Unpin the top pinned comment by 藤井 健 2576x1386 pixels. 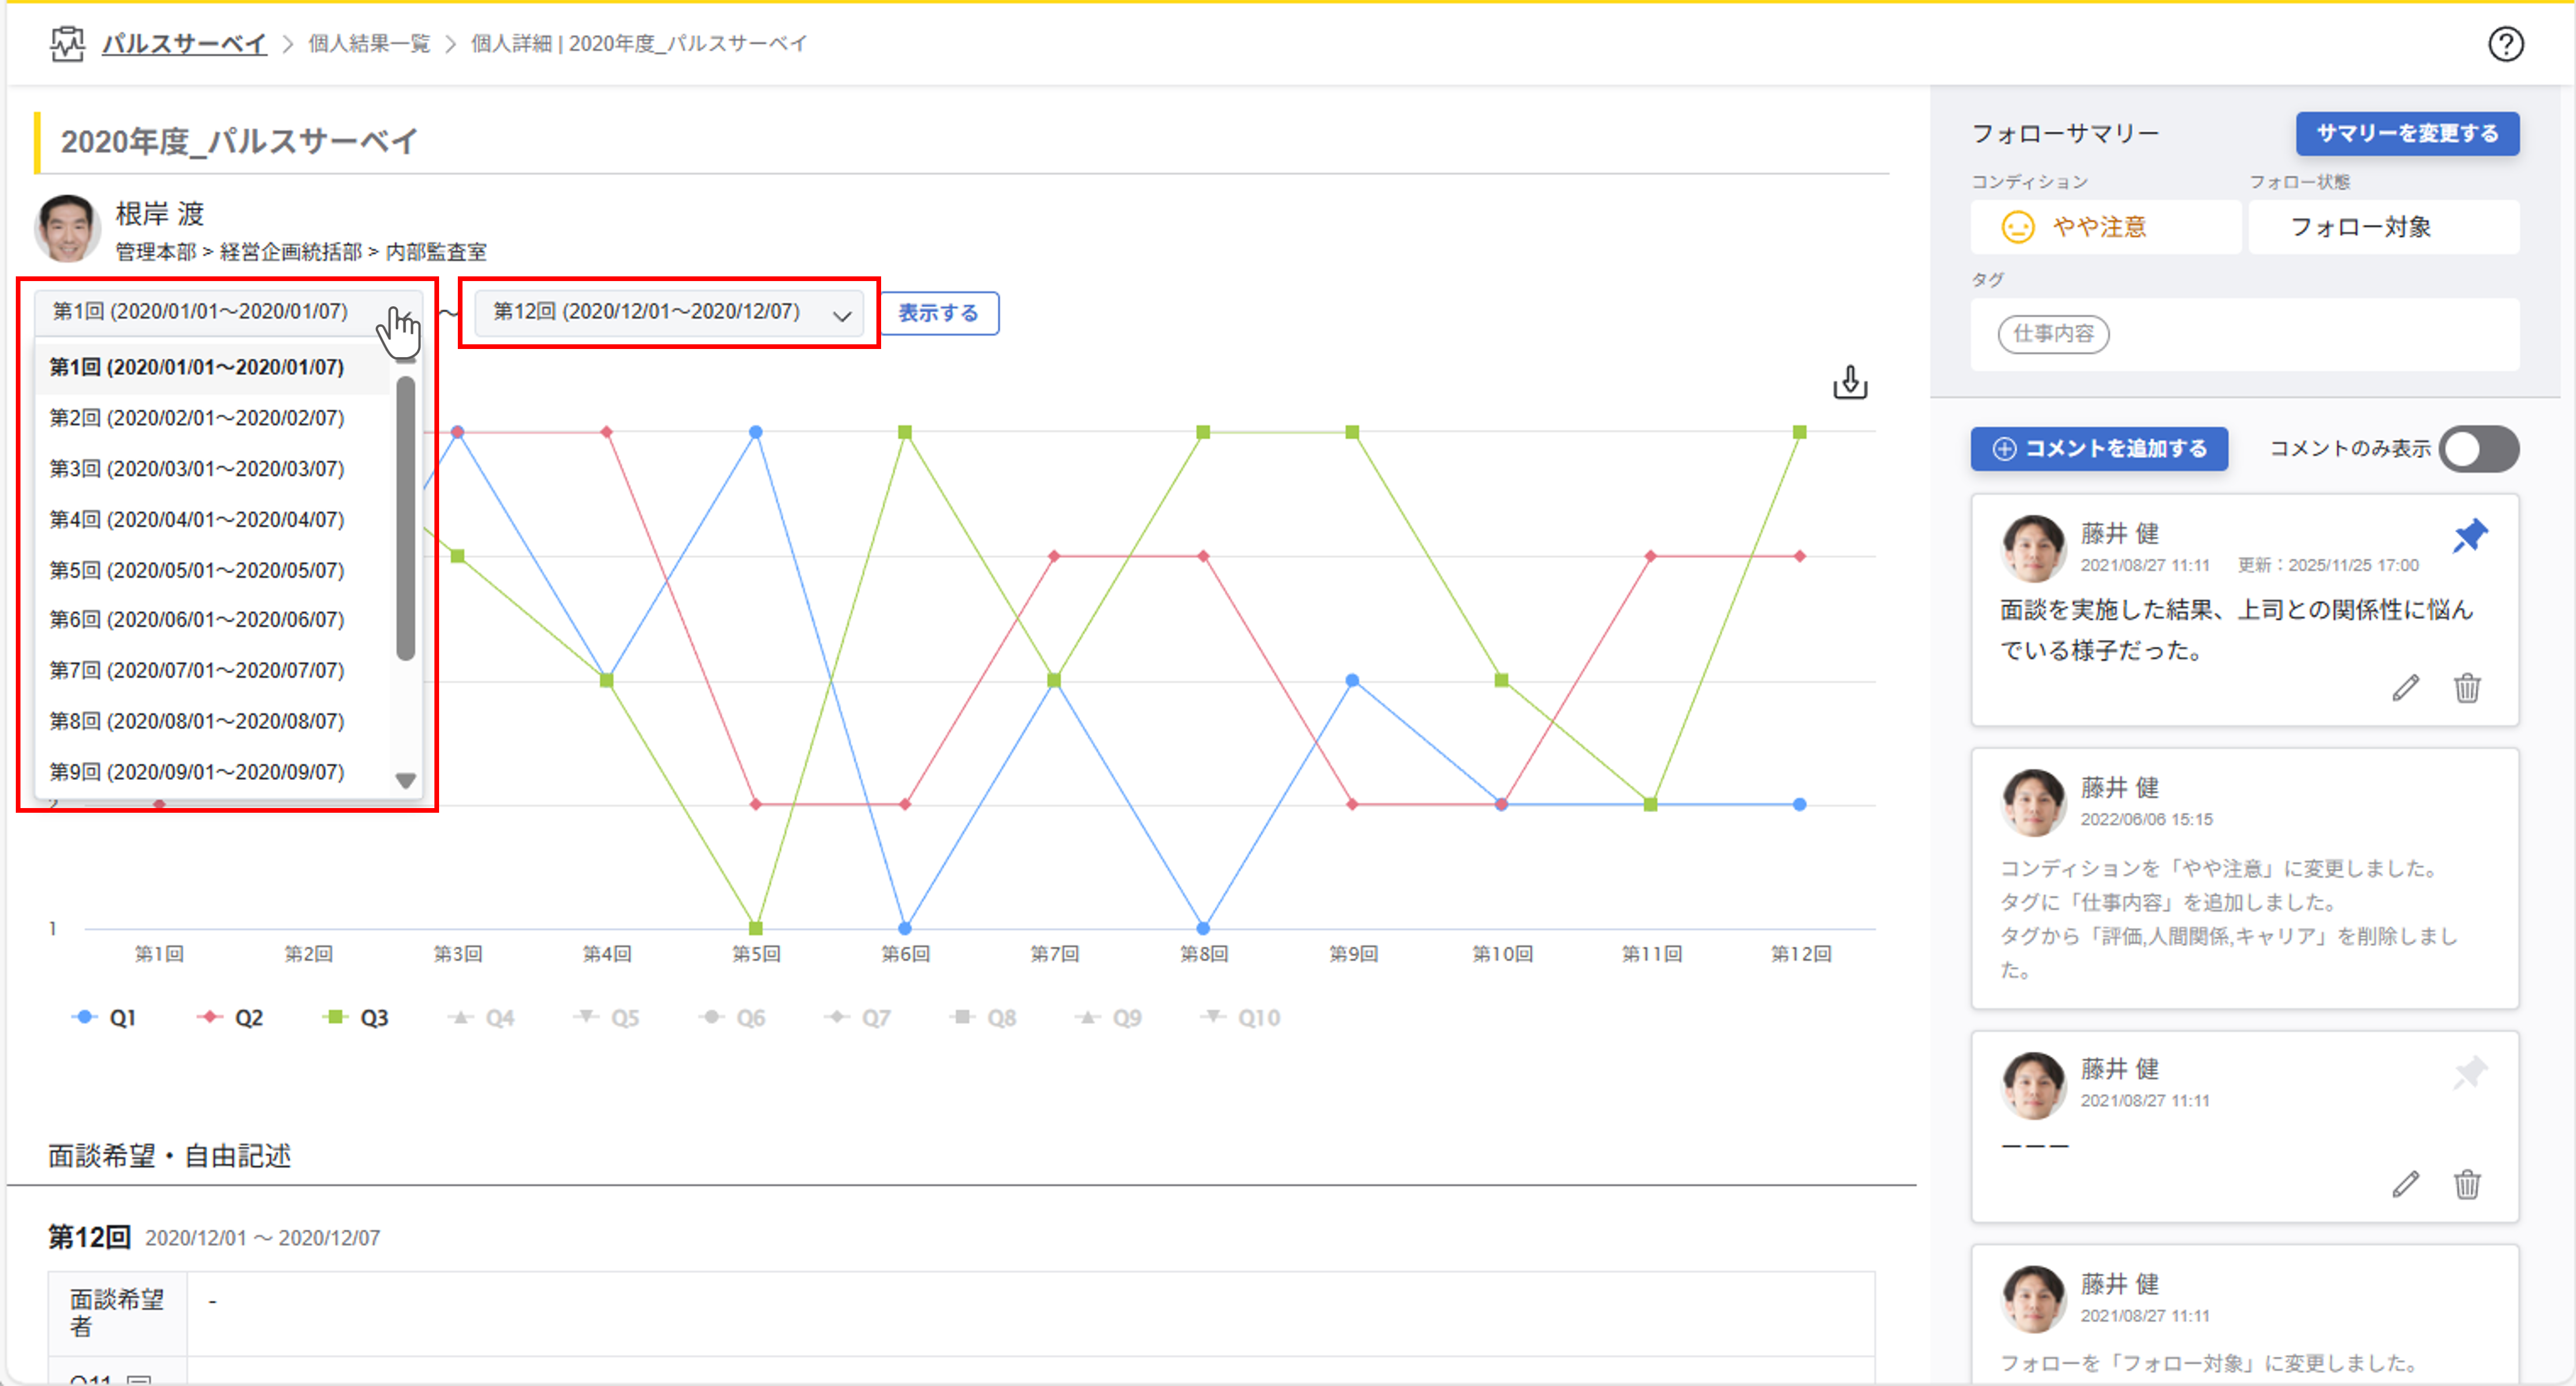2469,536
